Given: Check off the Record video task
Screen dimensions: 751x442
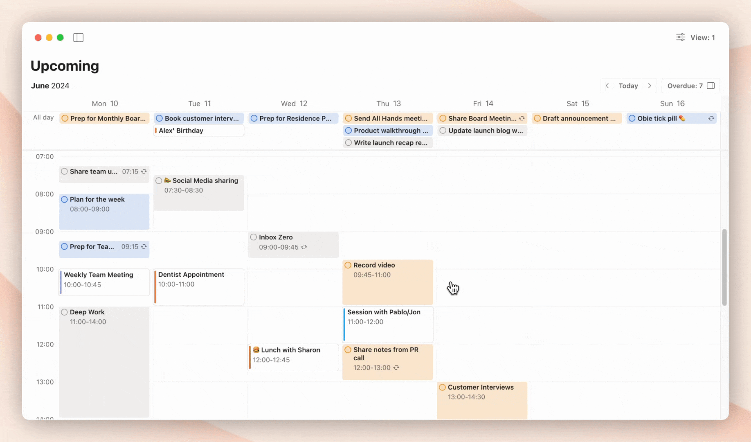Looking at the screenshot, I should [x=348, y=265].
